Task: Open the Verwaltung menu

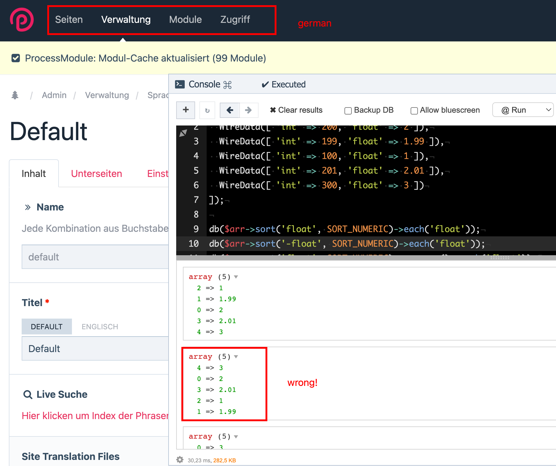Action: pyautogui.click(x=126, y=19)
